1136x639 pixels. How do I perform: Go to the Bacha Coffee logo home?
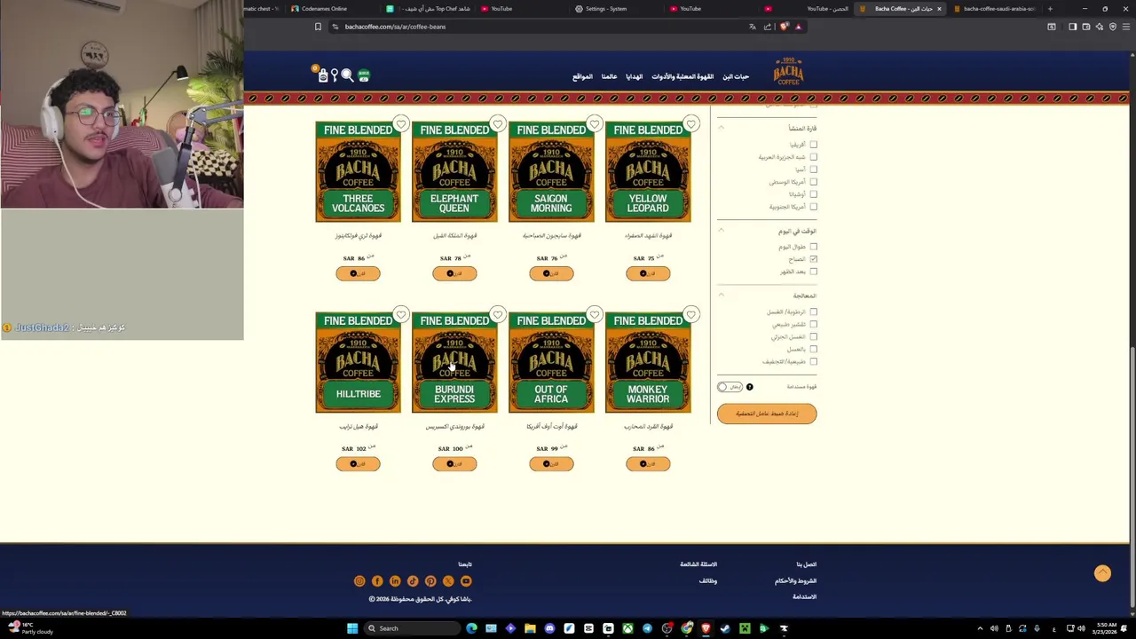click(x=788, y=72)
